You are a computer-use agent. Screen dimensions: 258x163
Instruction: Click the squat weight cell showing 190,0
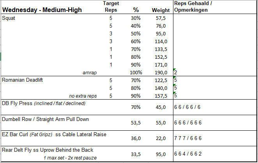pyautogui.click(x=161, y=72)
